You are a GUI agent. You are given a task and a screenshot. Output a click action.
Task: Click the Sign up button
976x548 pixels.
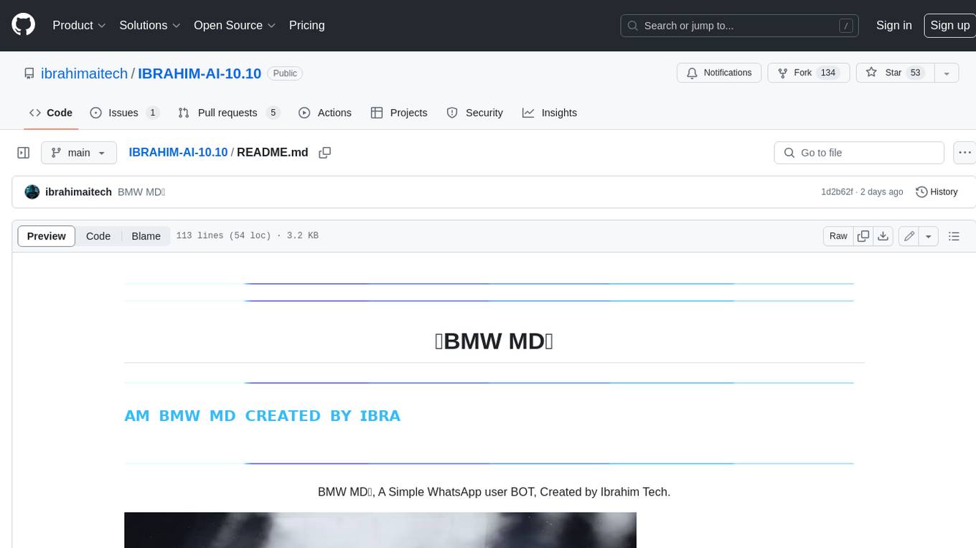point(949,25)
